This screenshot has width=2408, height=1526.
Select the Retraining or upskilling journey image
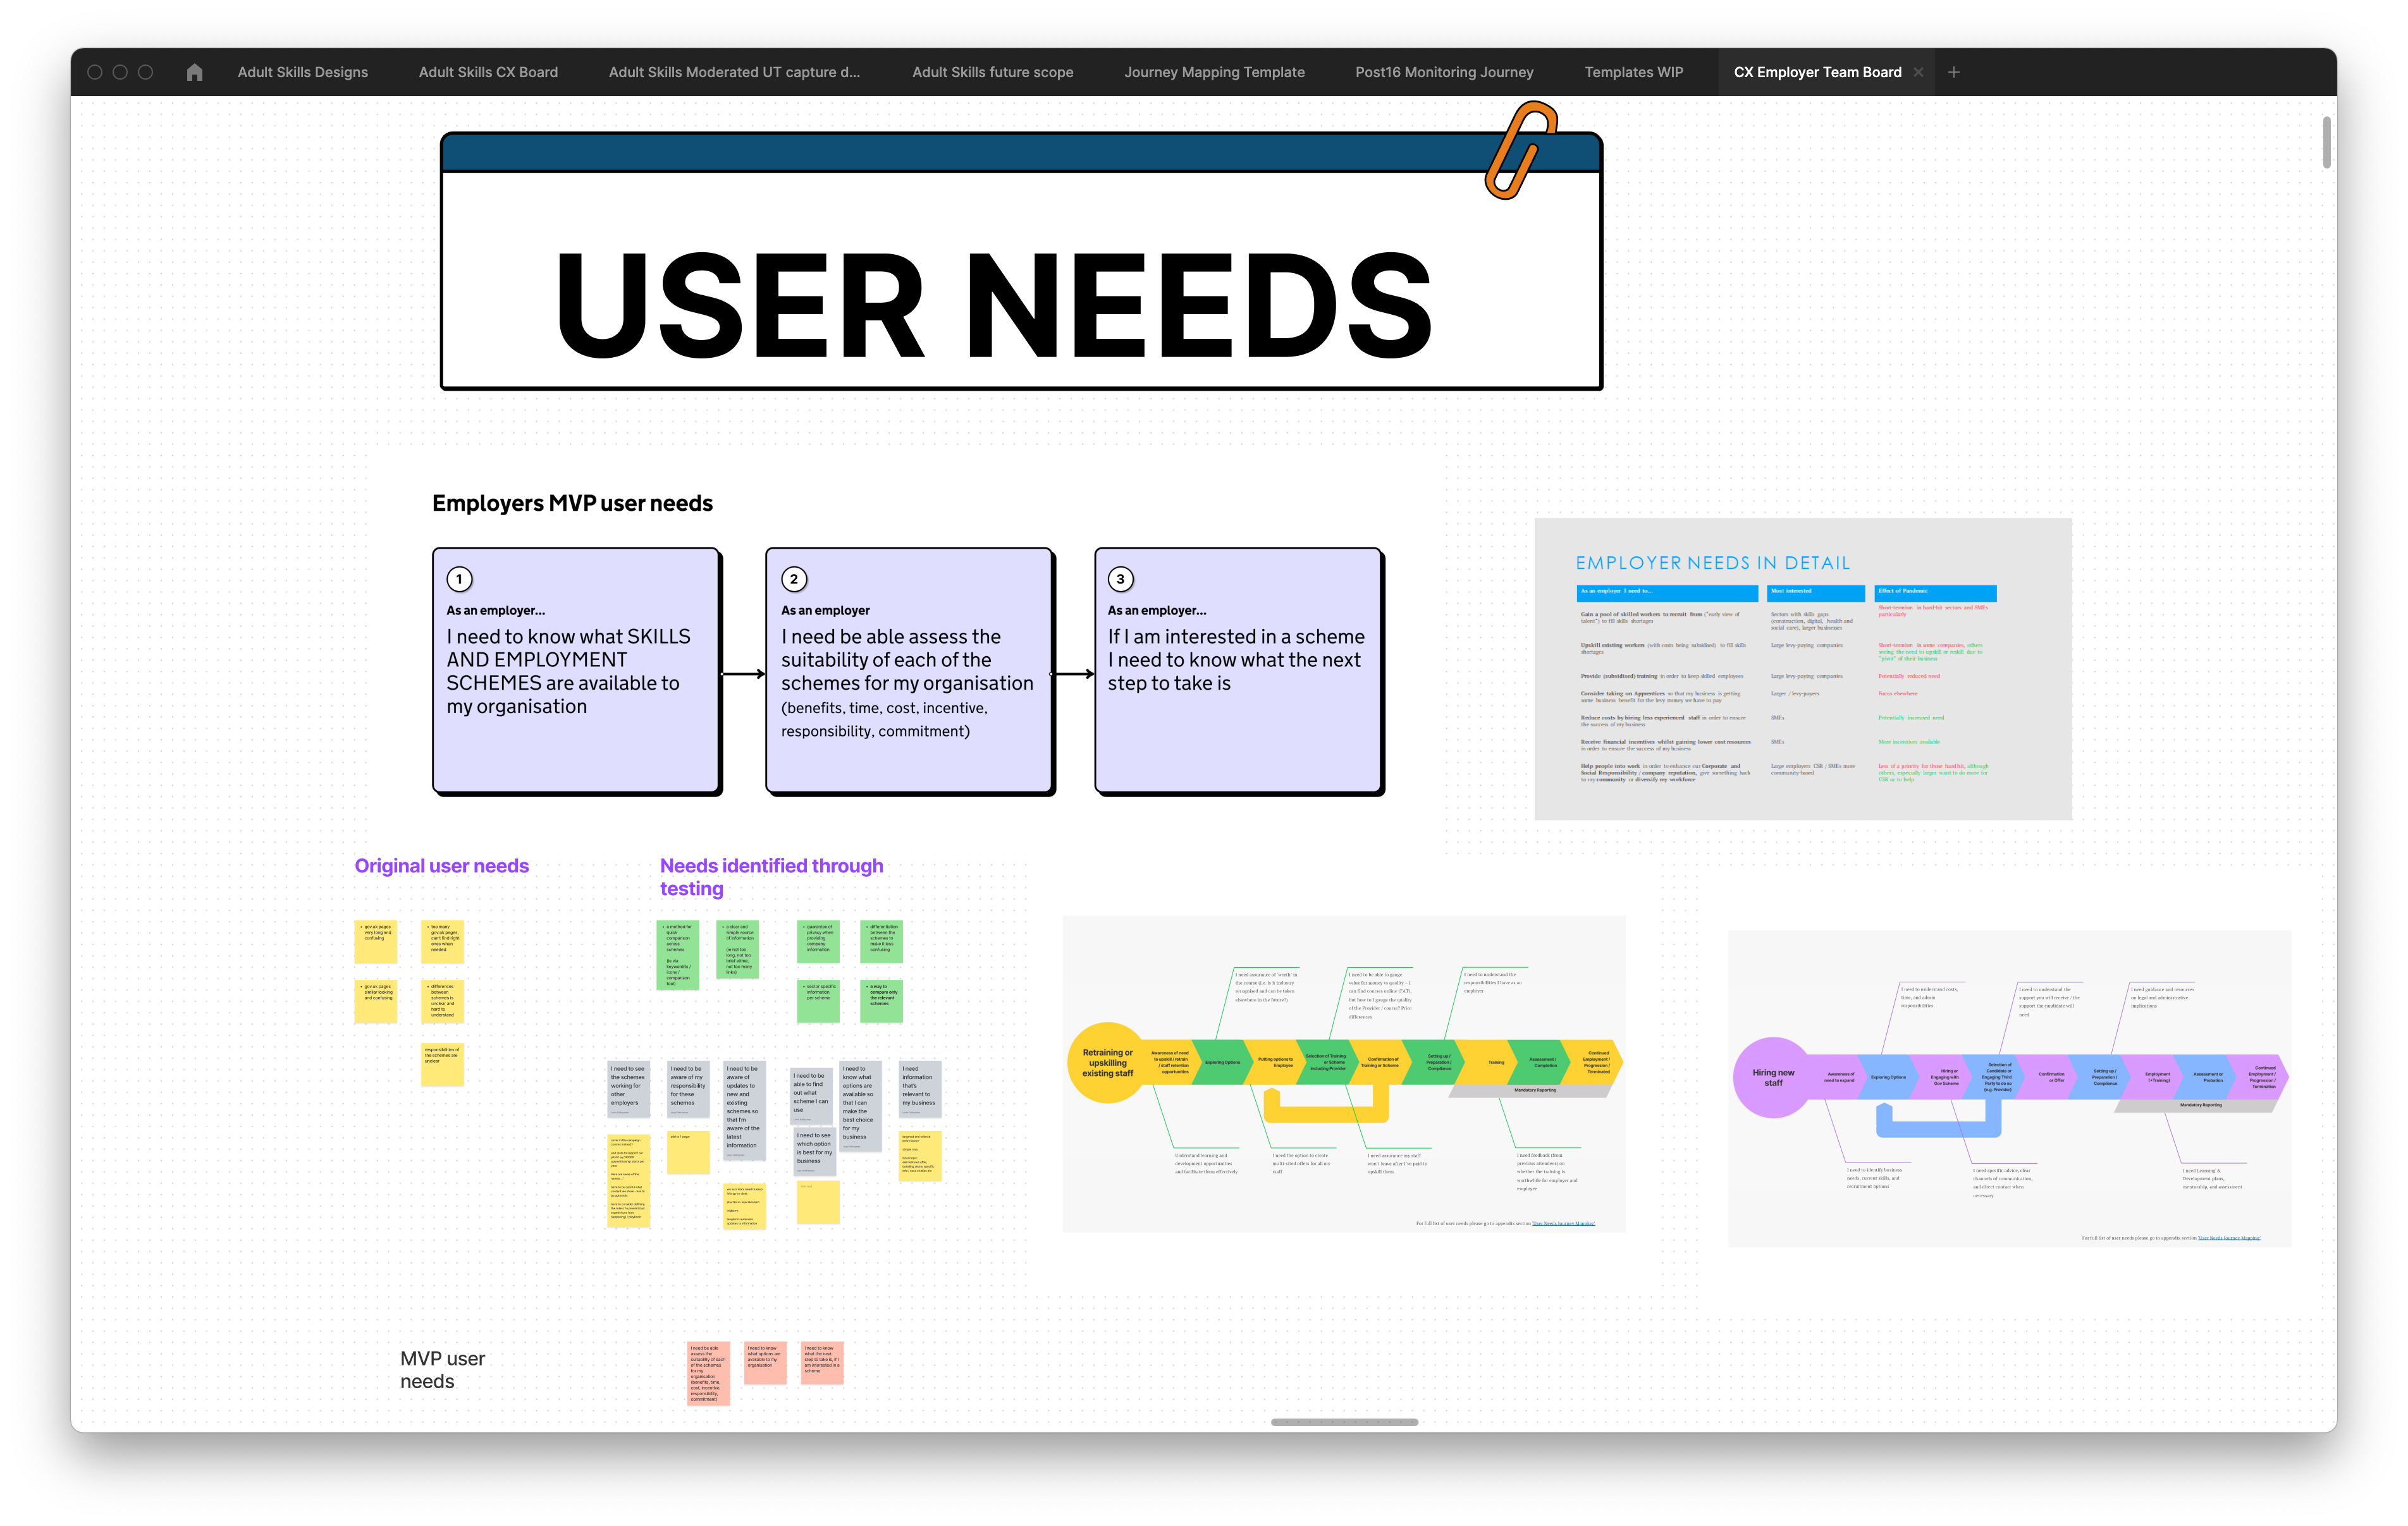point(1343,1073)
